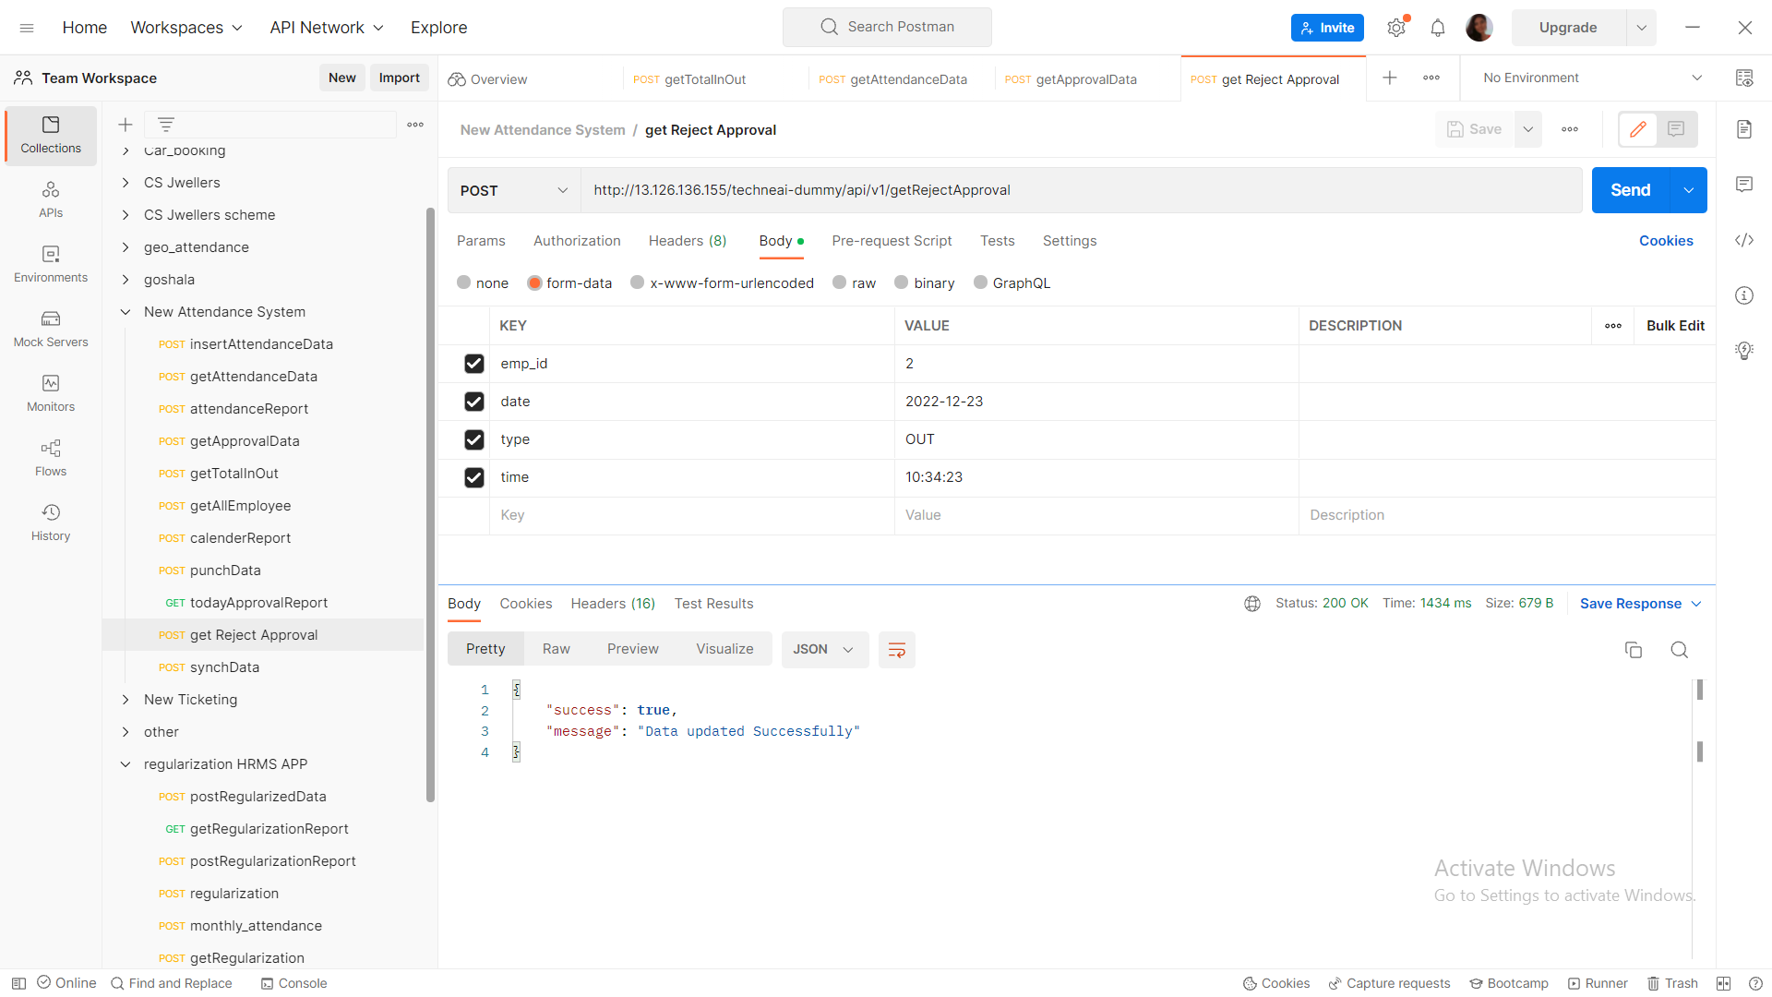Open the notifications bell
This screenshot has height=997, width=1772.
coord(1438,28)
